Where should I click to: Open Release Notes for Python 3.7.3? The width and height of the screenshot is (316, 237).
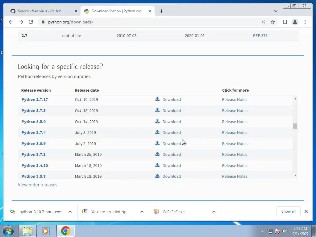pos(235,154)
